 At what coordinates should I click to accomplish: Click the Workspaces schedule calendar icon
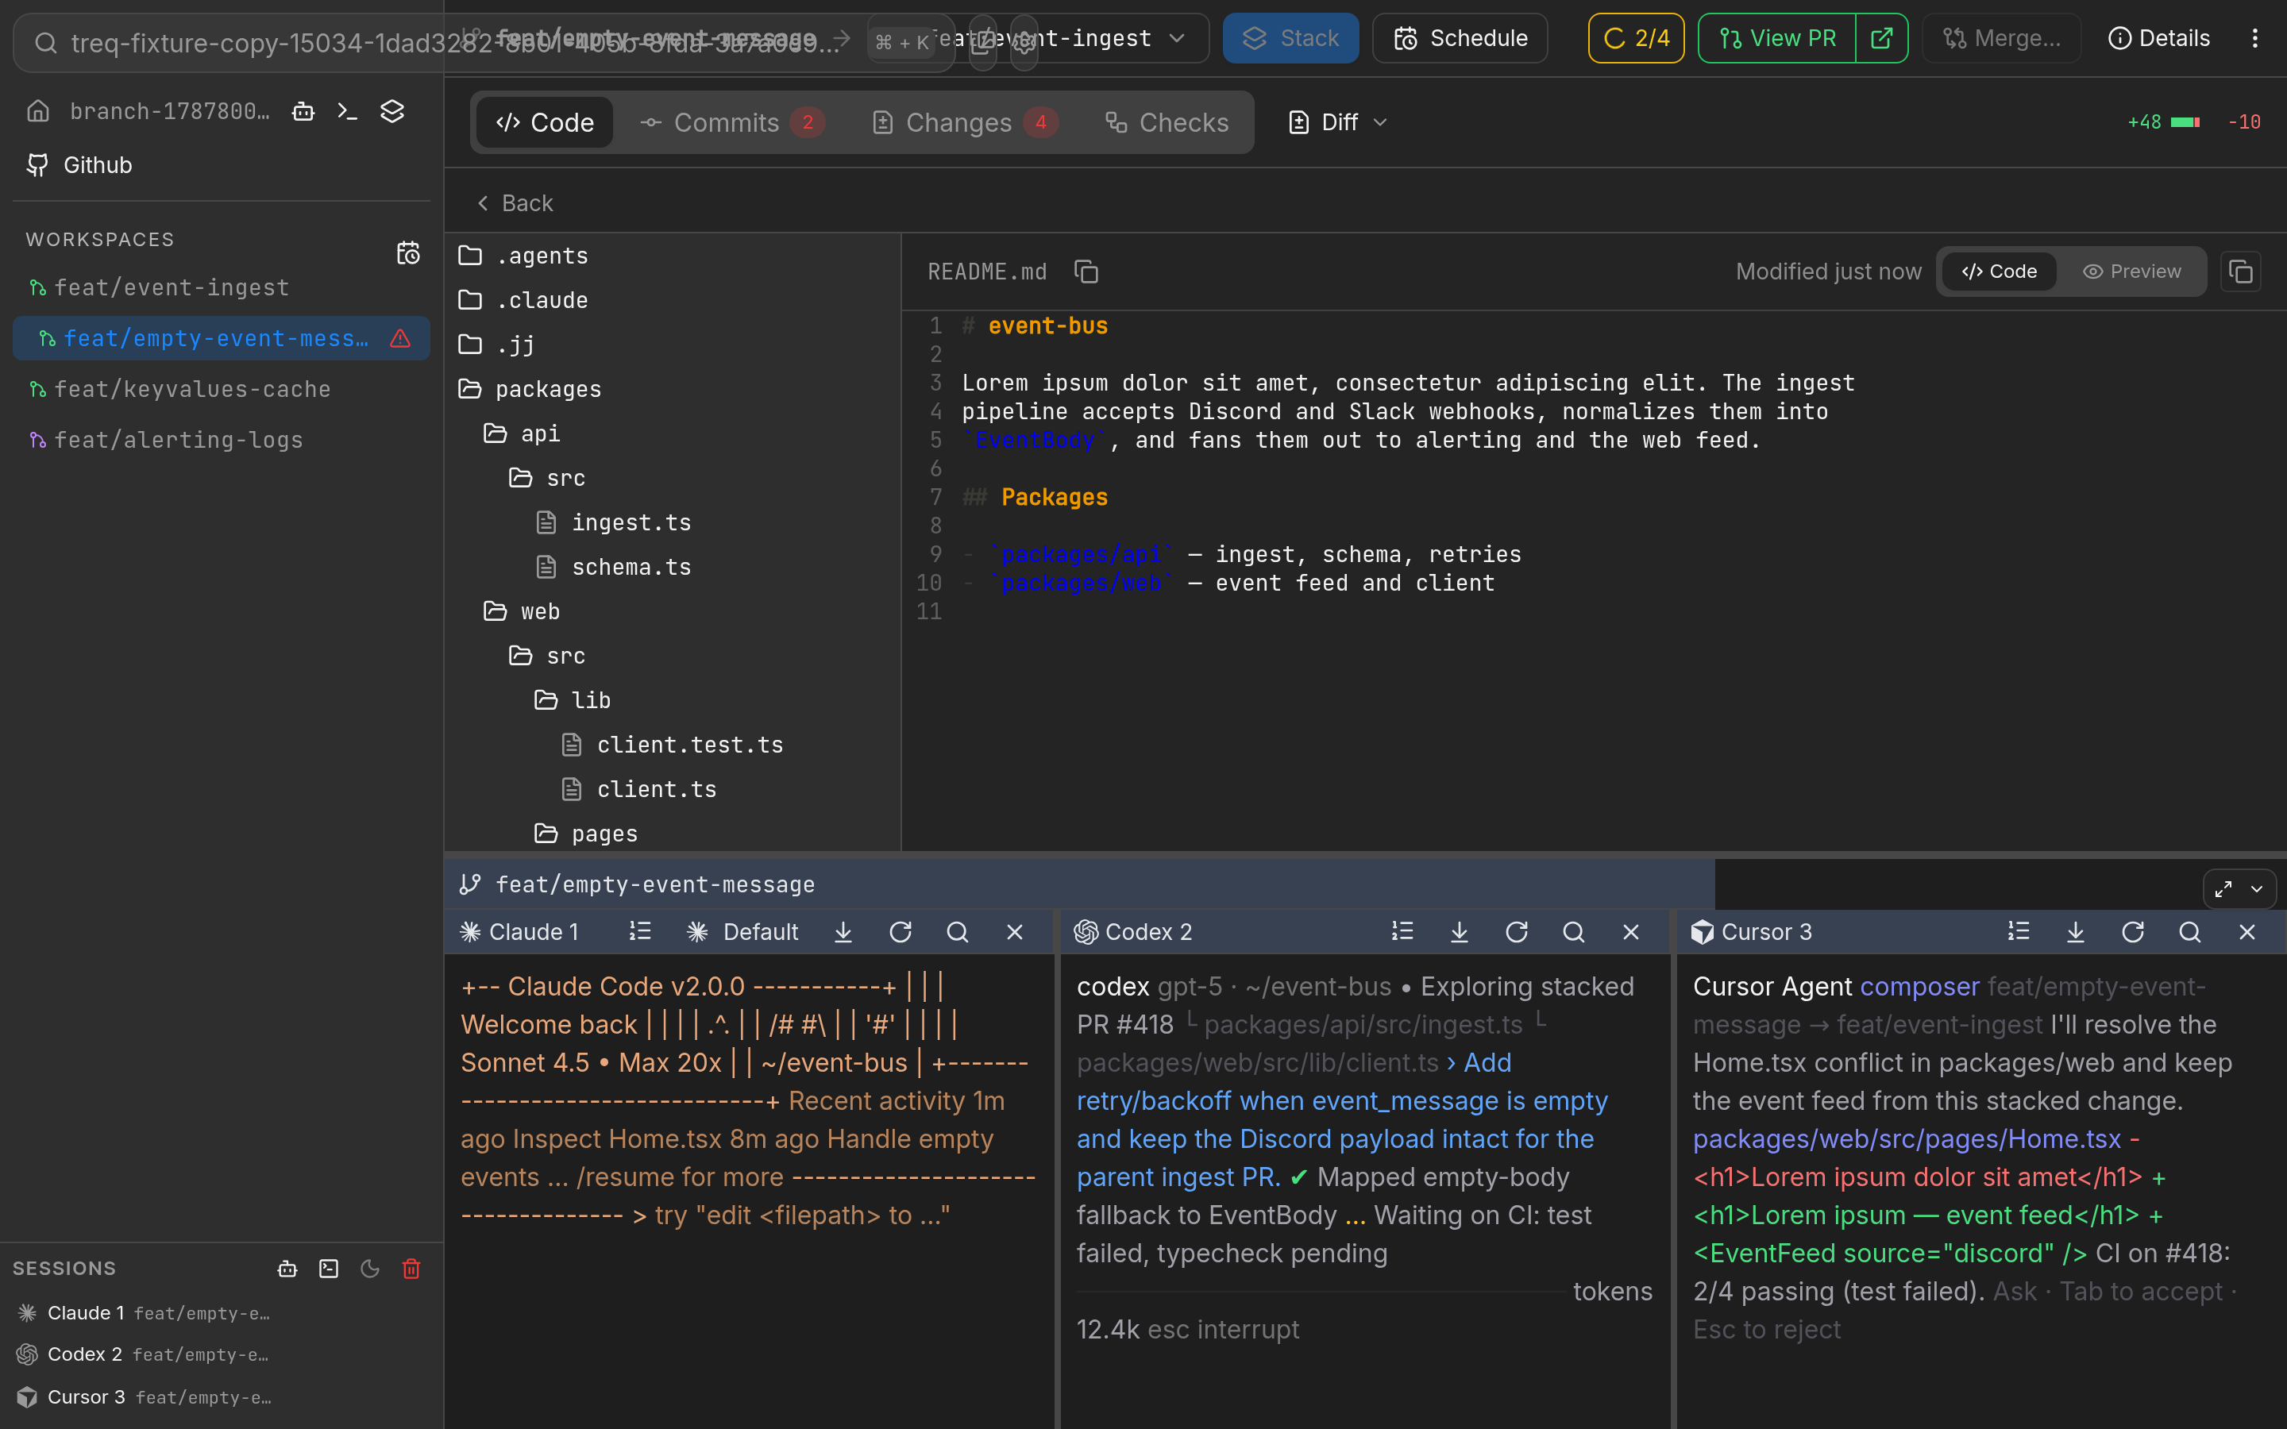[x=408, y=253]
